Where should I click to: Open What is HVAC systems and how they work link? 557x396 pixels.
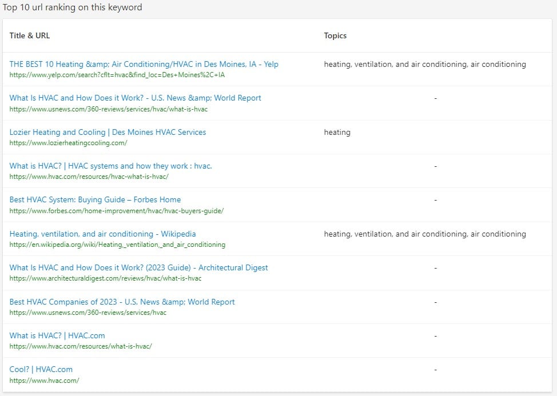click(110, 166)
